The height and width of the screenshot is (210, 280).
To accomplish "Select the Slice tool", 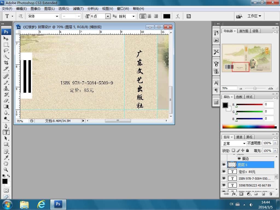I will (6, 69).
